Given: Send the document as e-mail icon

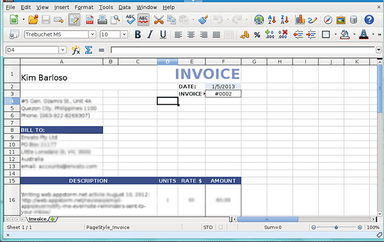Looking at the screenshot, I should pos(58,20).
